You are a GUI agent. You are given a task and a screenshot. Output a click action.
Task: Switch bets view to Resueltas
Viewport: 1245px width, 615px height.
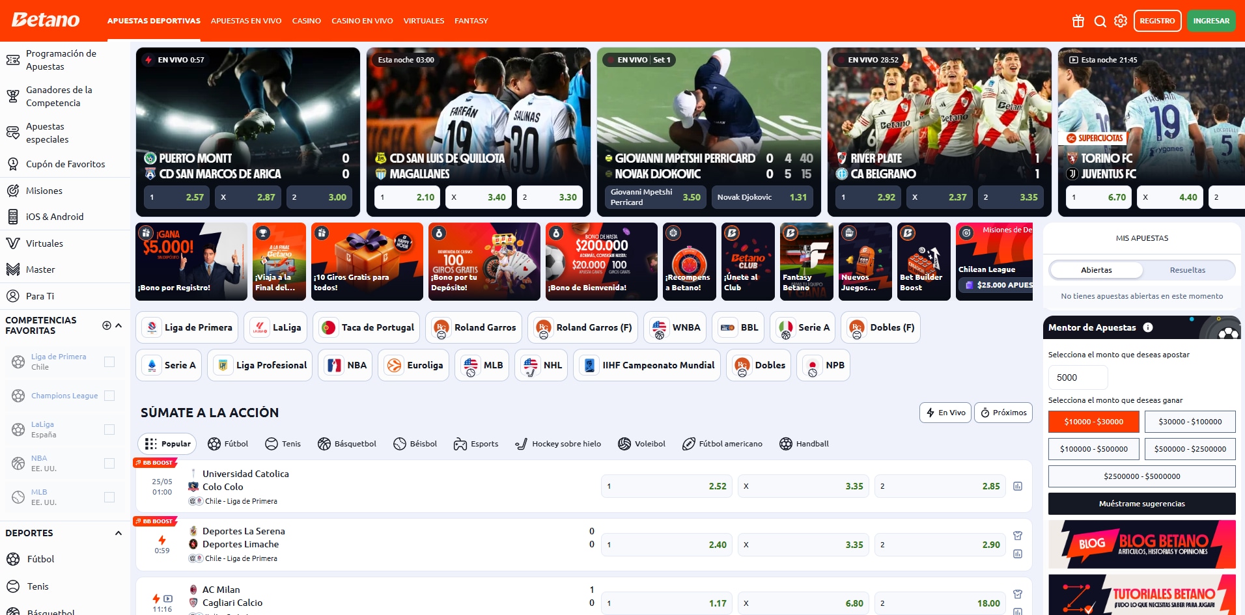point(1188,270)
